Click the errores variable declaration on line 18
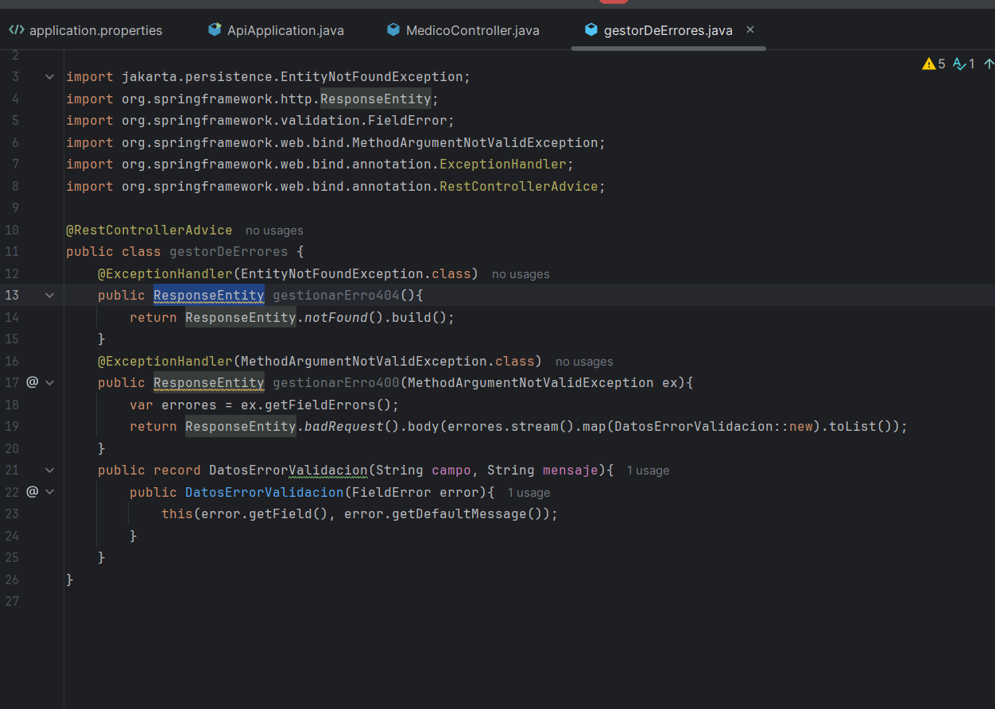The image size is (995, 709). (x=189, y=405)
